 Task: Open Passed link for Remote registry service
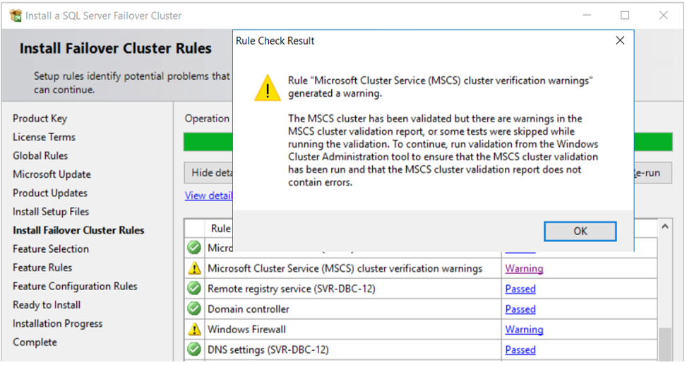[x=520, y=288]
